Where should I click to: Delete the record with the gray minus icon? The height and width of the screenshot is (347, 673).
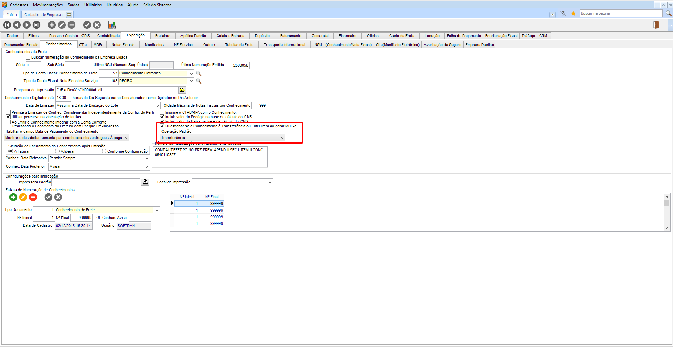[x=72, y=25]
